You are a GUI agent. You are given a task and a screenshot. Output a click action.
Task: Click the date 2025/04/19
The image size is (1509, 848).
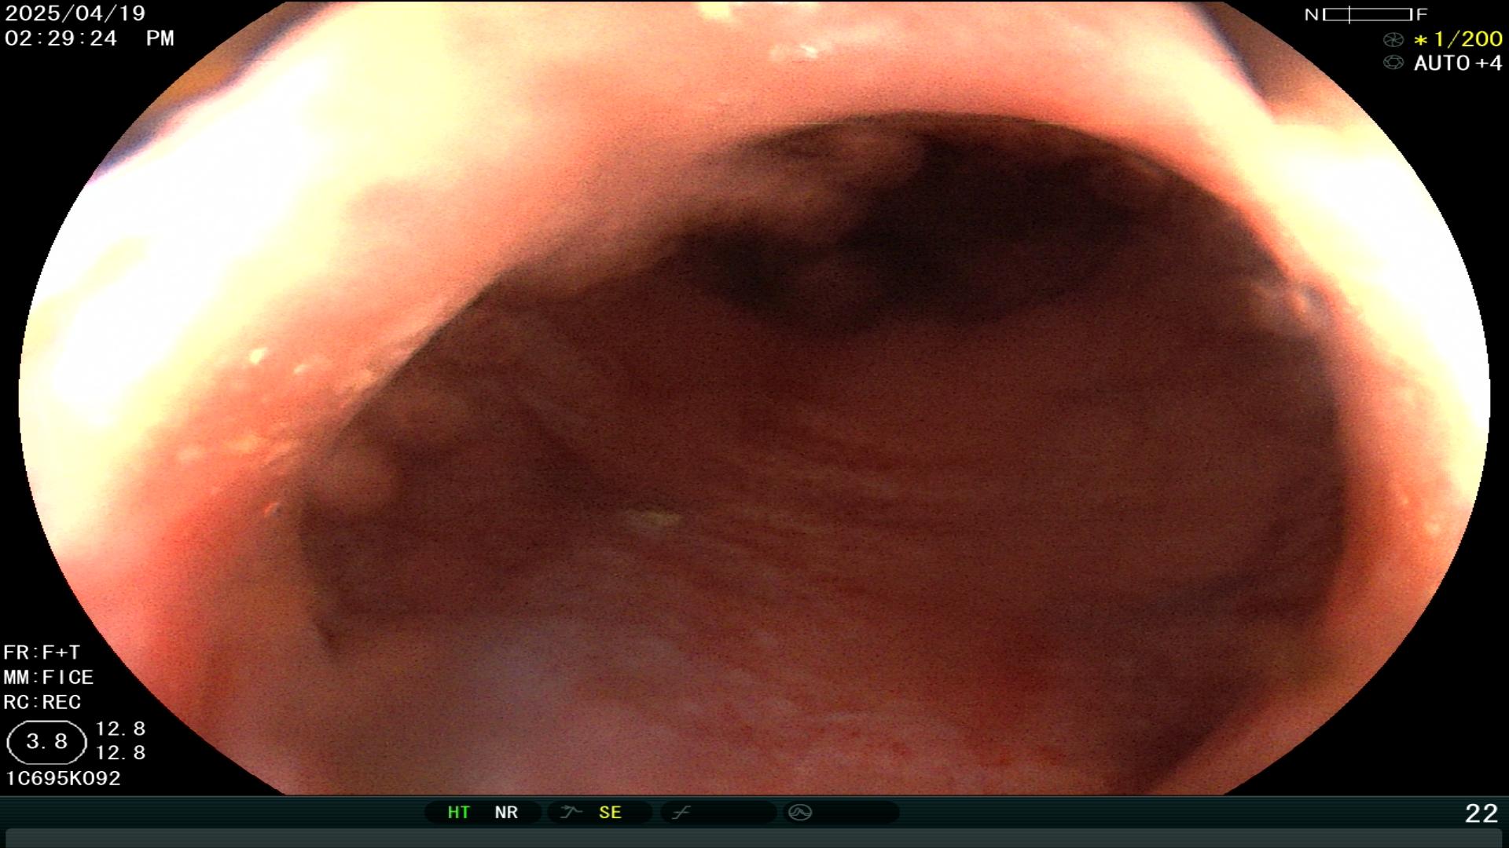pyautogui.click(x=75, y=13)
